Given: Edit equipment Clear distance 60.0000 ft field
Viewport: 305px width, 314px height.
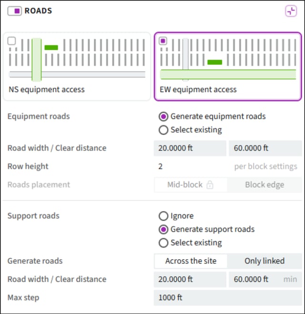Looking at the screenshot, I should click(265, 148).
